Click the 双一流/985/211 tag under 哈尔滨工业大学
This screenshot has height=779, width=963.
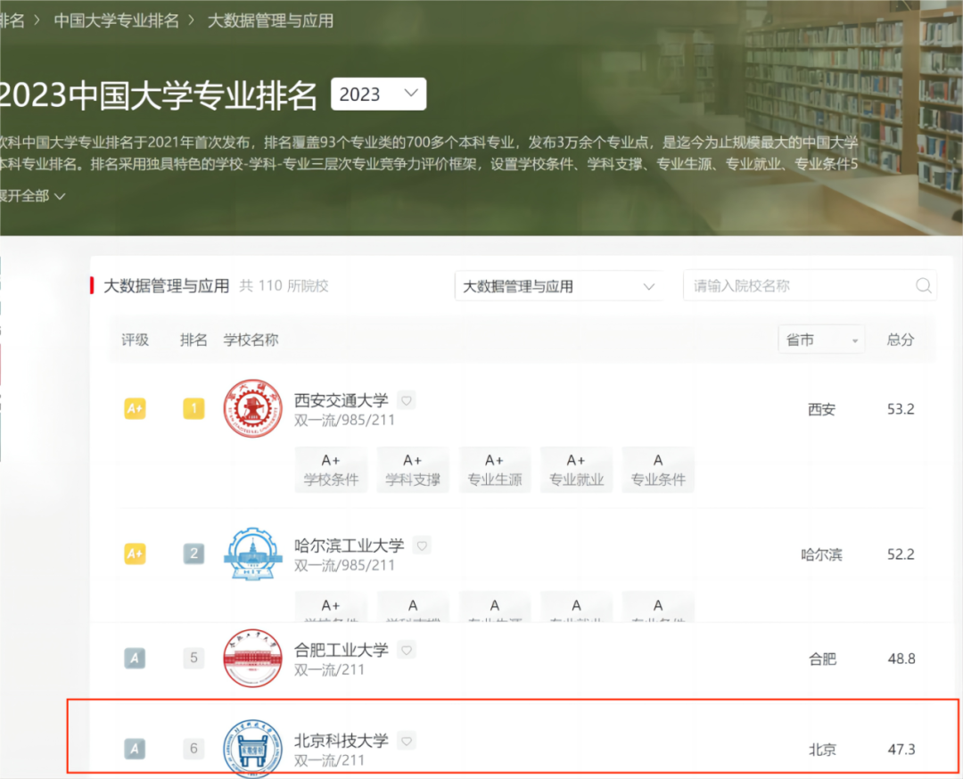tap(344, 565)
